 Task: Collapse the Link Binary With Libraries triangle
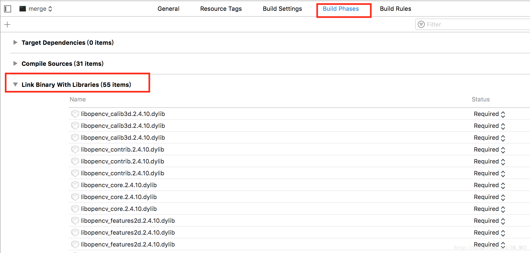pyautogui.click(x=15, y=84)
